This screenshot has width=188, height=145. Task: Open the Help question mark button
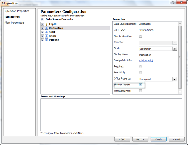pos(173,2)
